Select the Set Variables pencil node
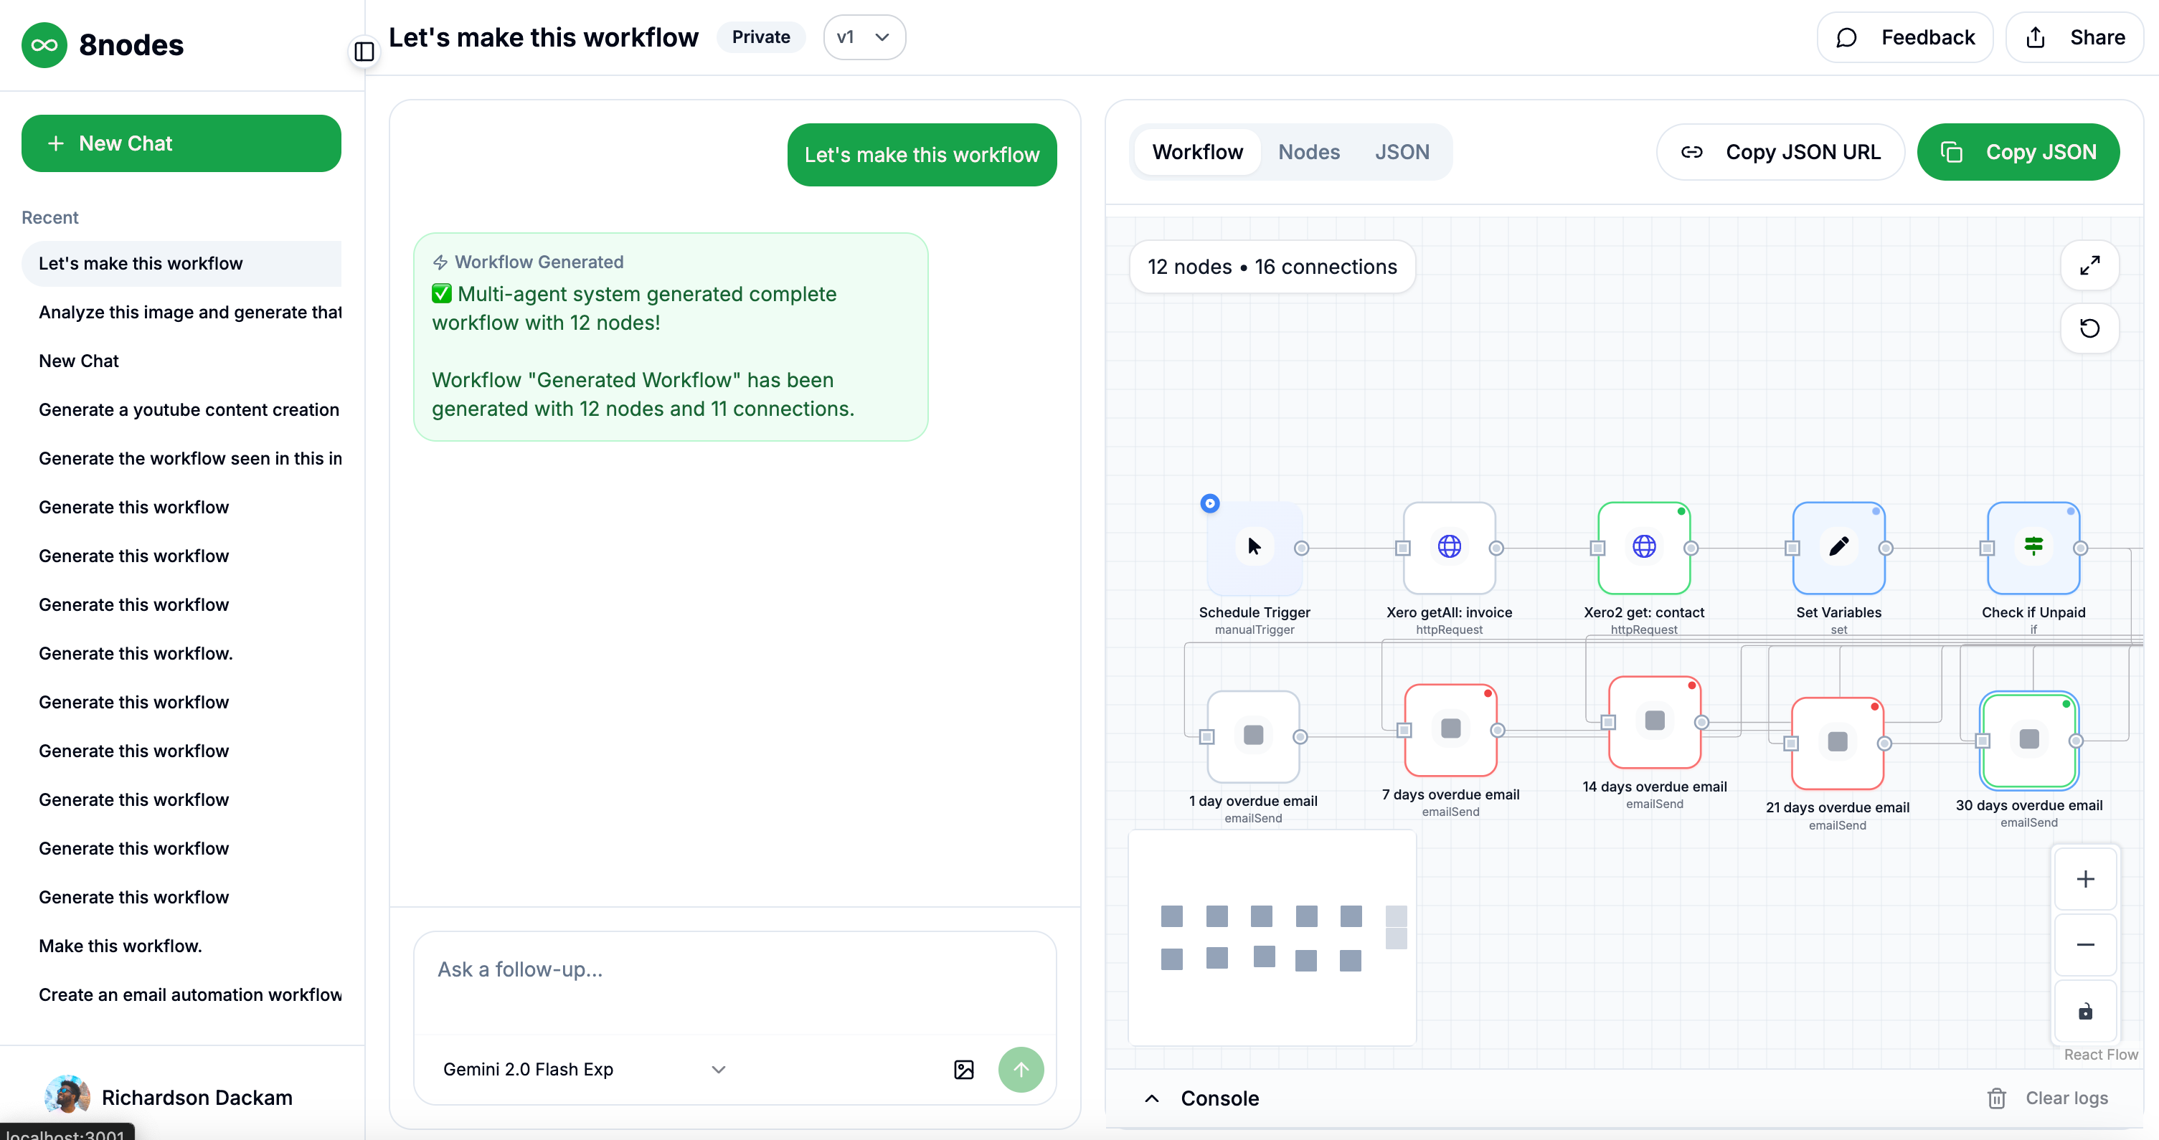Viewport: 2159px width, 1140px height. tap(1838, 548)
